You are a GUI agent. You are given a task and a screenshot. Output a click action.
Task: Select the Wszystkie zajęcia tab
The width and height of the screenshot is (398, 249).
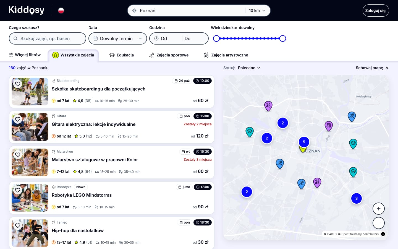coord(74,55)
